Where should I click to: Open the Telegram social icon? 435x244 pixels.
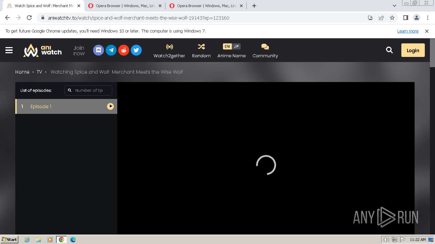coord(111,50)
